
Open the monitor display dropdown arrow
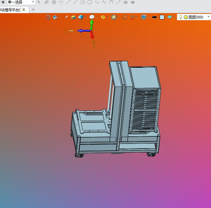pos(148,17)
